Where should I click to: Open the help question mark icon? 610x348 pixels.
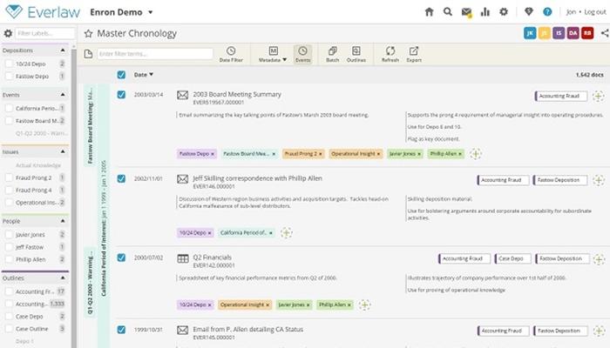(x=547, y=12)
